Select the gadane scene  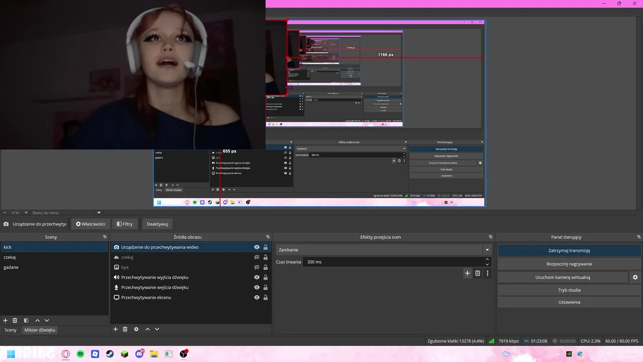(54, 267)
